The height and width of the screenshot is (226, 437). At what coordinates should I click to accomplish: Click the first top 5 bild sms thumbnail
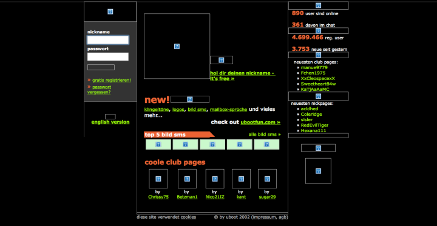158,144
